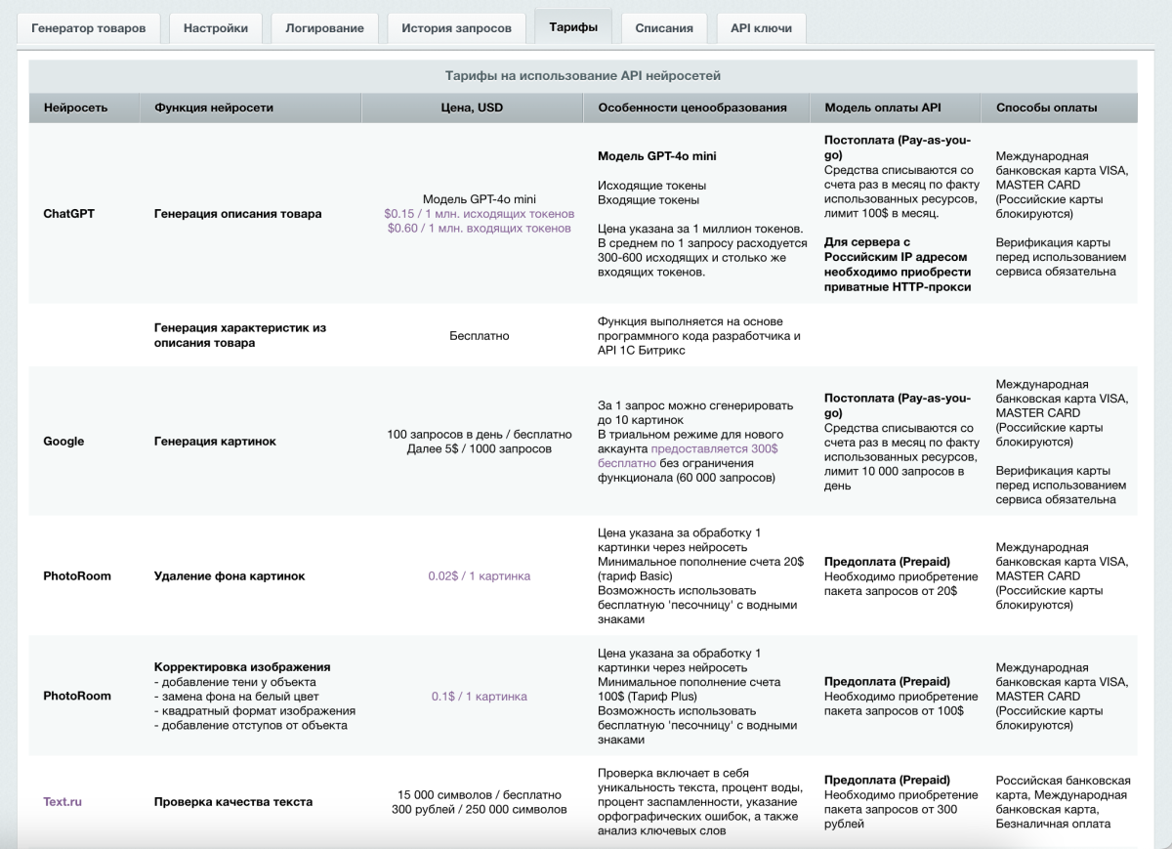Click the Безналичная оплата text

pyautogui.click(x=1053, y=825)
